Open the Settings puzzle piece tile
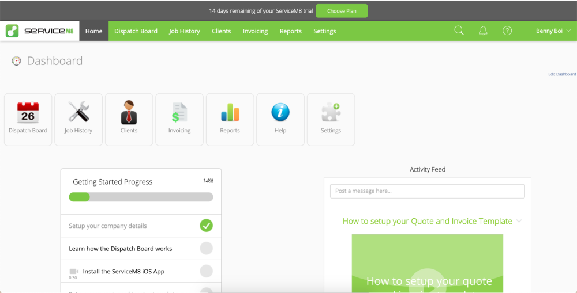The image size is (577, 293). click(x=331, y=119)
